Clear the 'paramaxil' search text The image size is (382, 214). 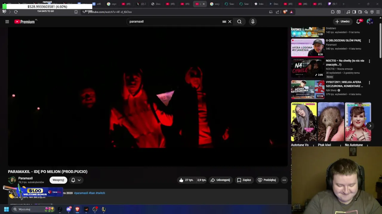pyautogui.click(x=230, y=21)
